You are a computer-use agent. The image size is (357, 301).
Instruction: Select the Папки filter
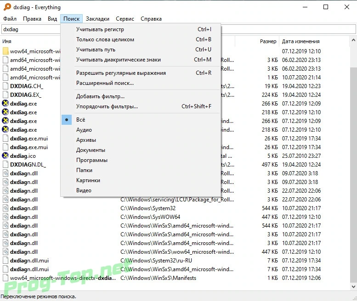[141, 170]
